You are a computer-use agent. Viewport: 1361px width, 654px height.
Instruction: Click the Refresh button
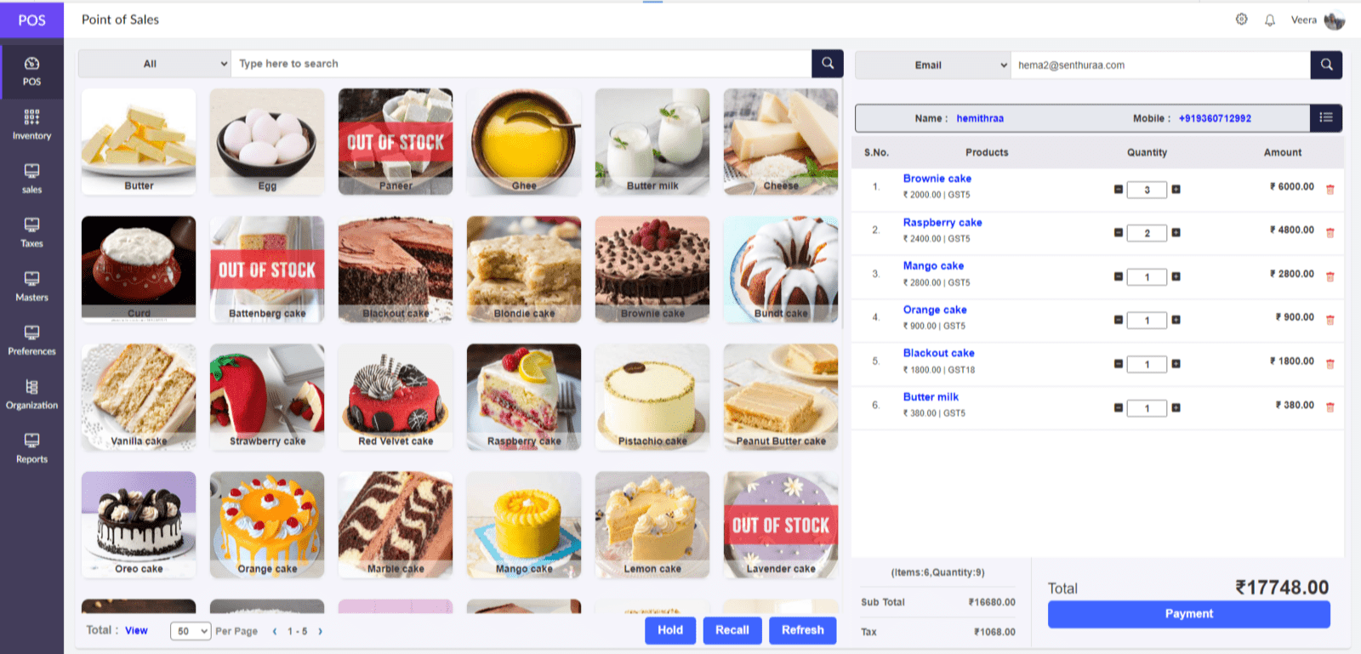[803, 630]
